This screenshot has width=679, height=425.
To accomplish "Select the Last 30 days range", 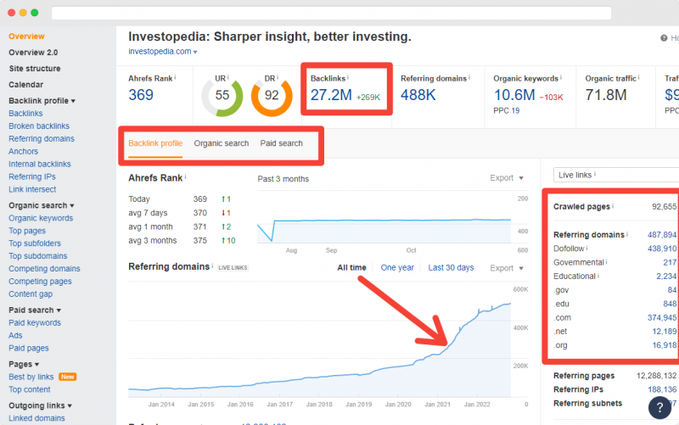I will (x=451, y=267).
